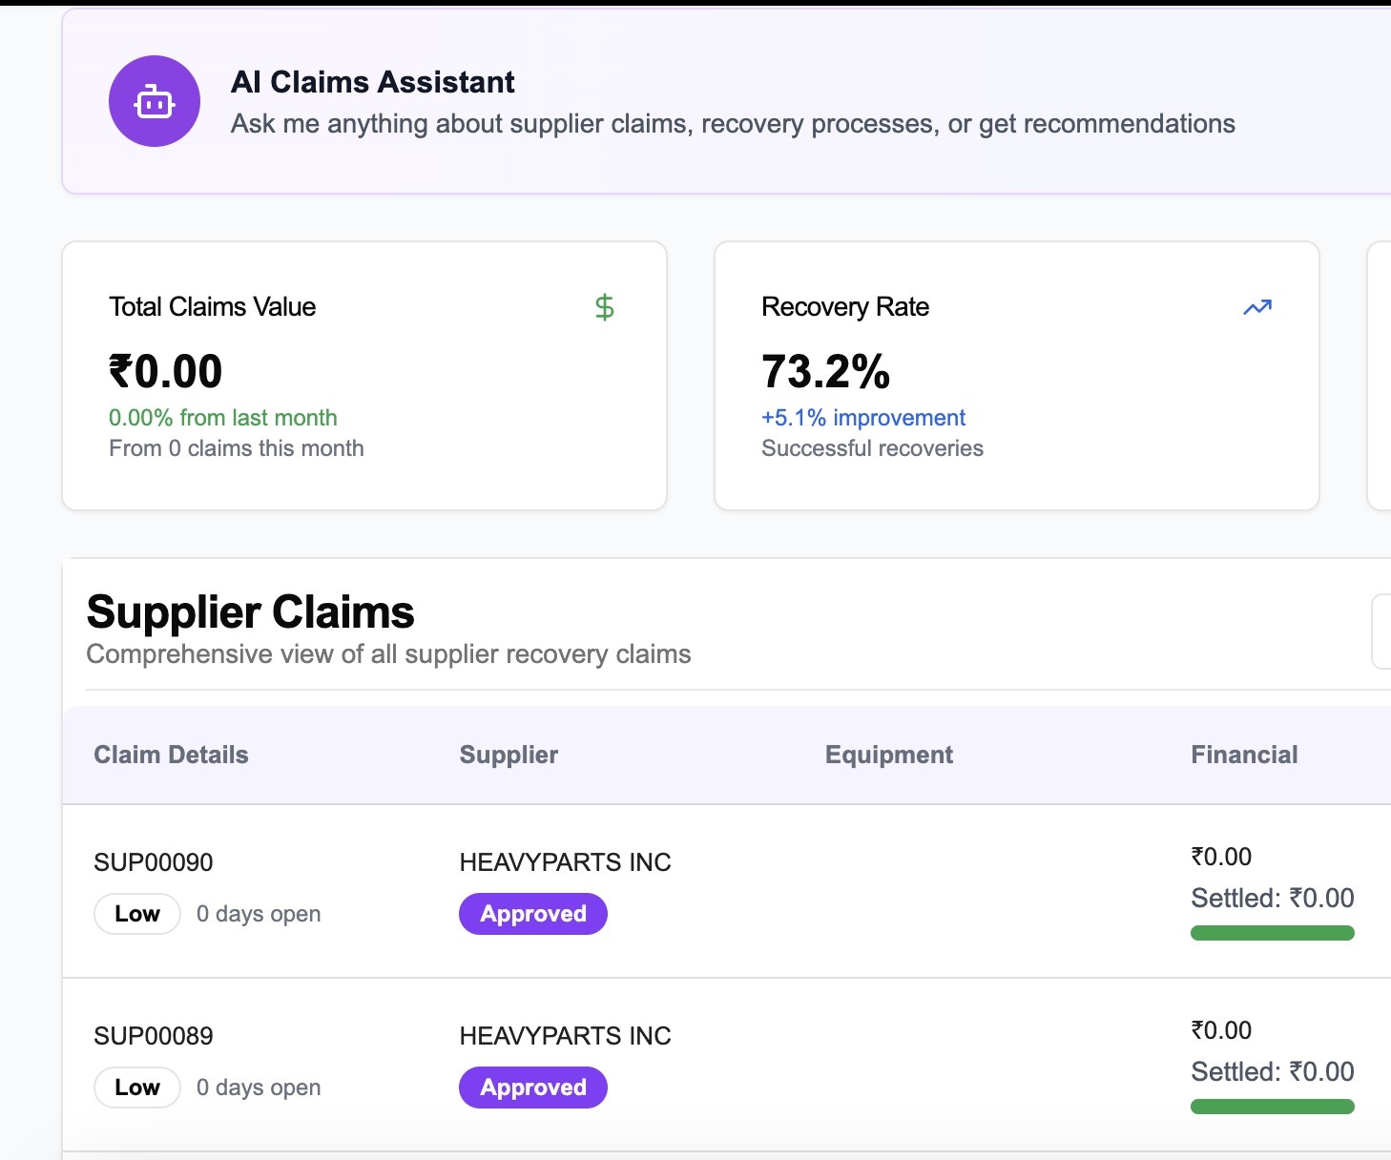Click the green dollar sign icon
The width and height of the screenshot is (1391, 1160).
pyautogui.click(x=604, y=307)
